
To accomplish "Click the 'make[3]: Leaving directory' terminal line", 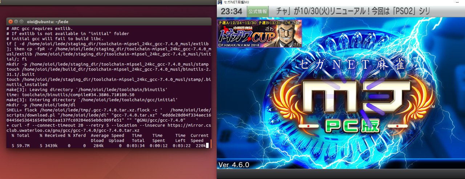I will (x=87, y=89).
